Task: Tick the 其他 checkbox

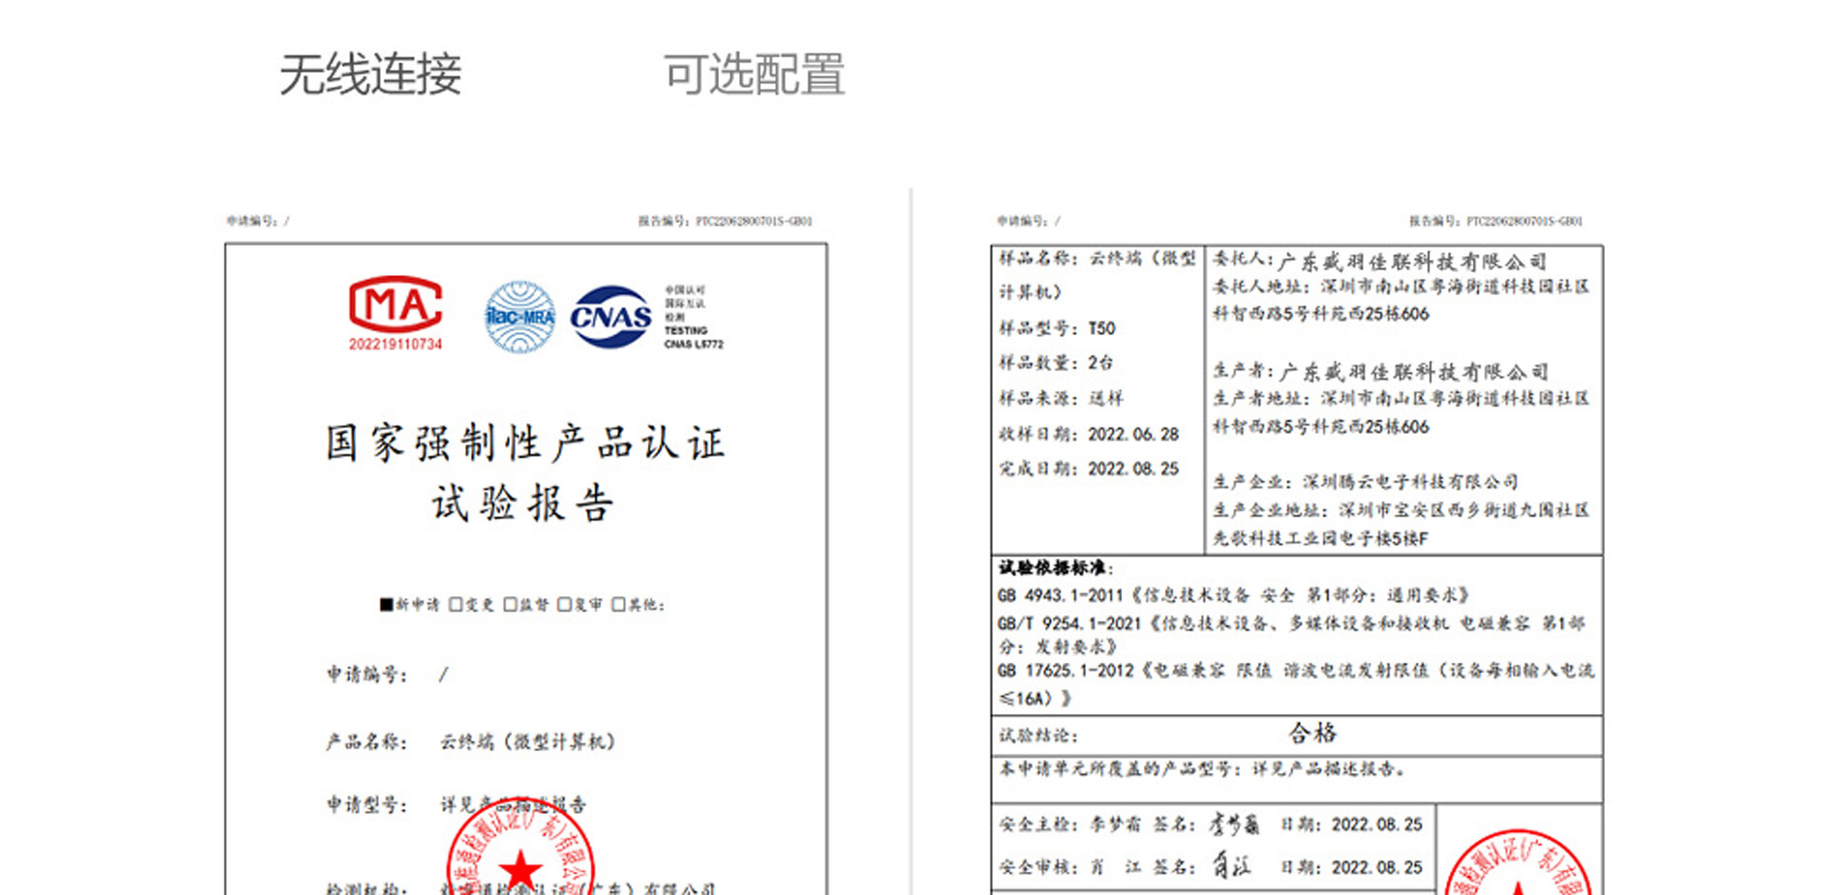Action: (618, 605)
